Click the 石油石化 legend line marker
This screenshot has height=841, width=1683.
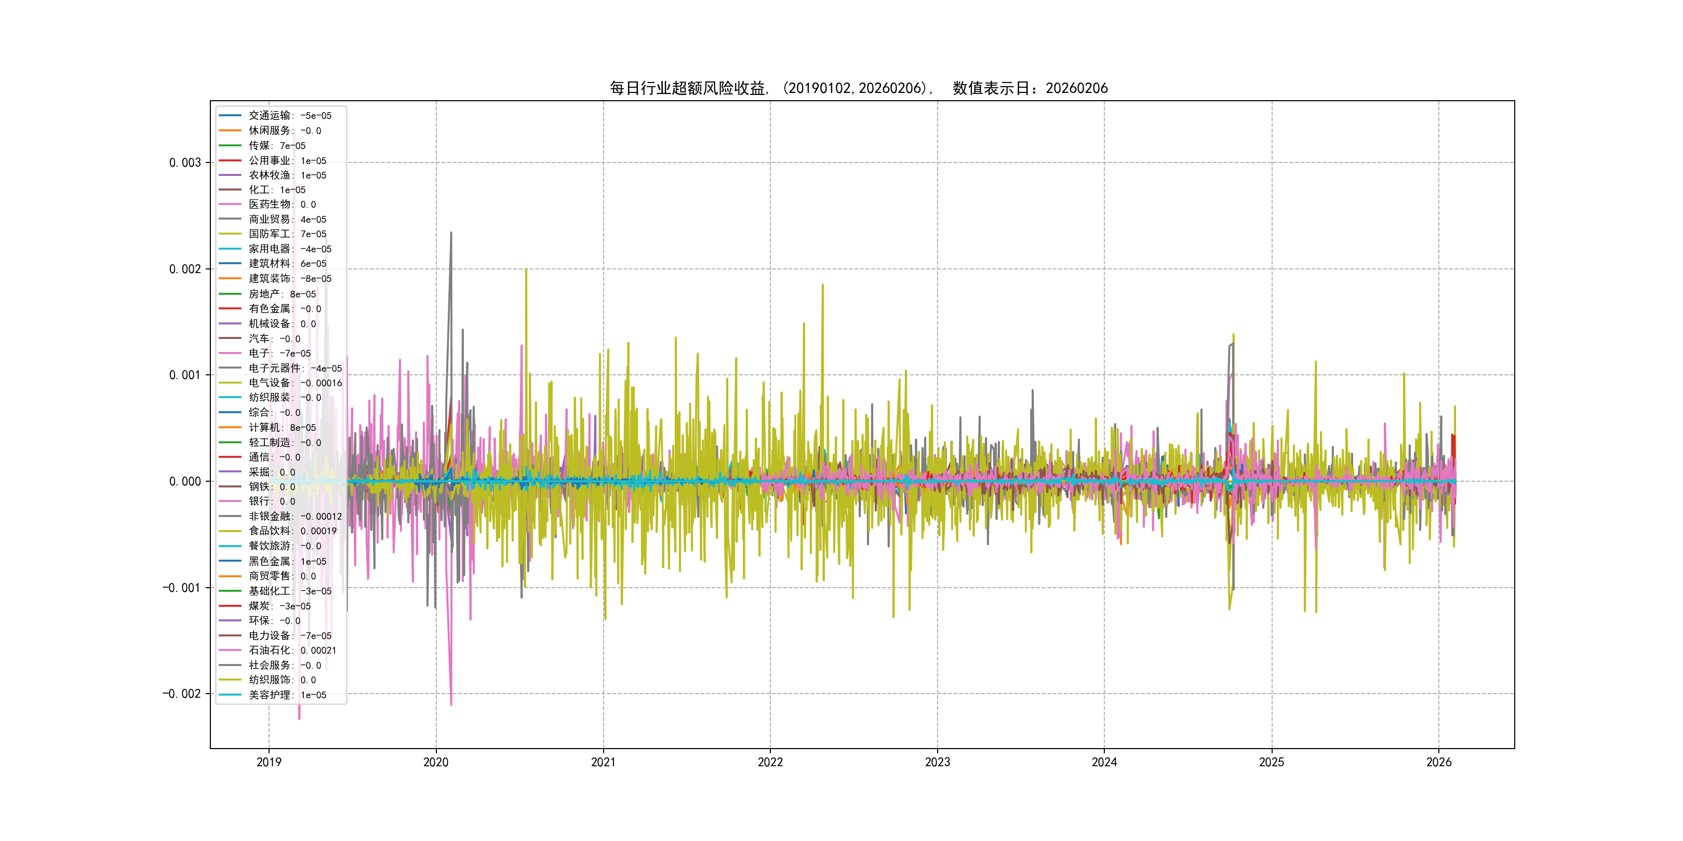[230, 650]
